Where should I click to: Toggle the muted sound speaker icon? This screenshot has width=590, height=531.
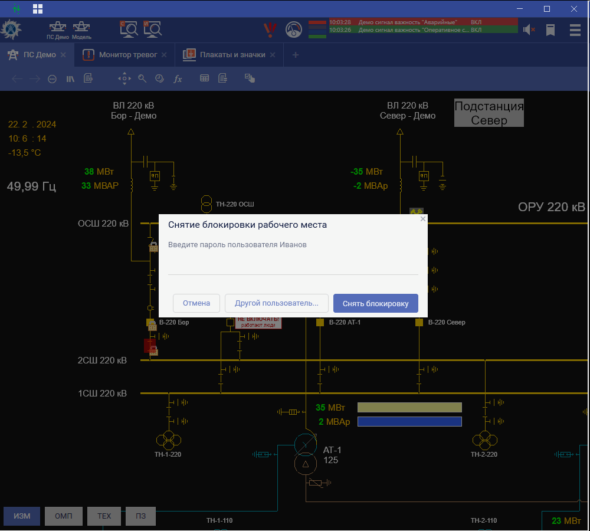coord(529,29)
